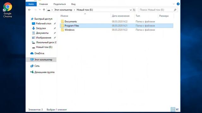Sort by the Размера column header
Image resolution: width=202 pixels, height=113 pixels.
[x=164, y=16]
